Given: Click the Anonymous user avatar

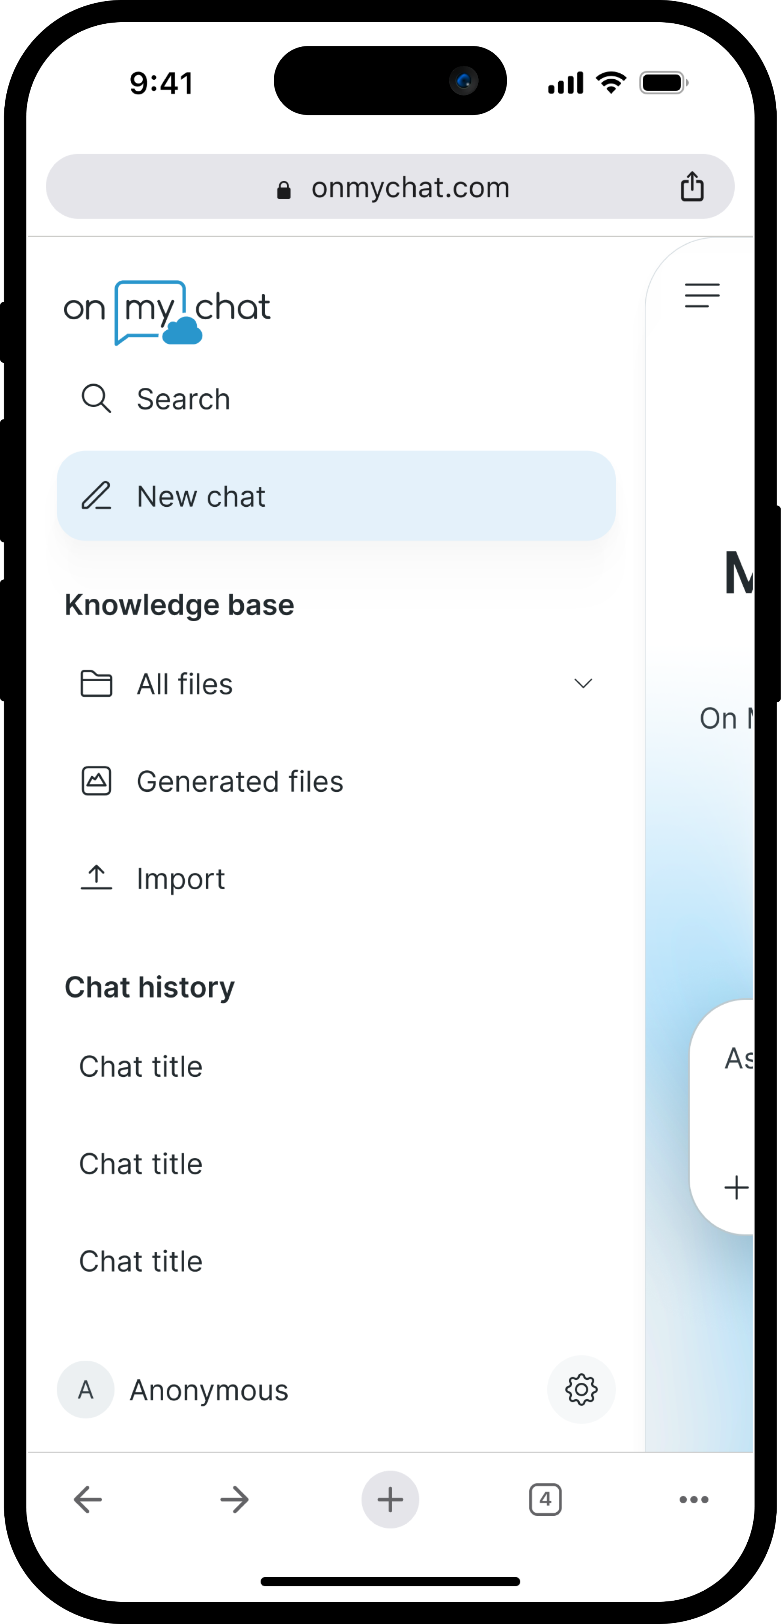Looking at the screenshot, I should [86, 1389].
